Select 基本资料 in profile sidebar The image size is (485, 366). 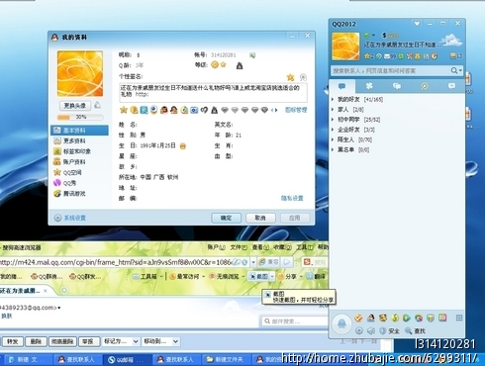click(x=79, y=131)
